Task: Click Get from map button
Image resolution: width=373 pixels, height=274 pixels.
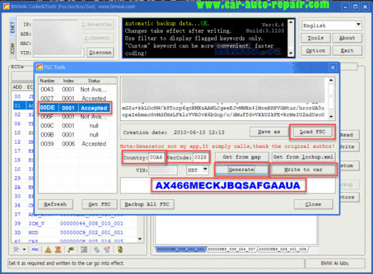Action: click(x=242, y=157)
